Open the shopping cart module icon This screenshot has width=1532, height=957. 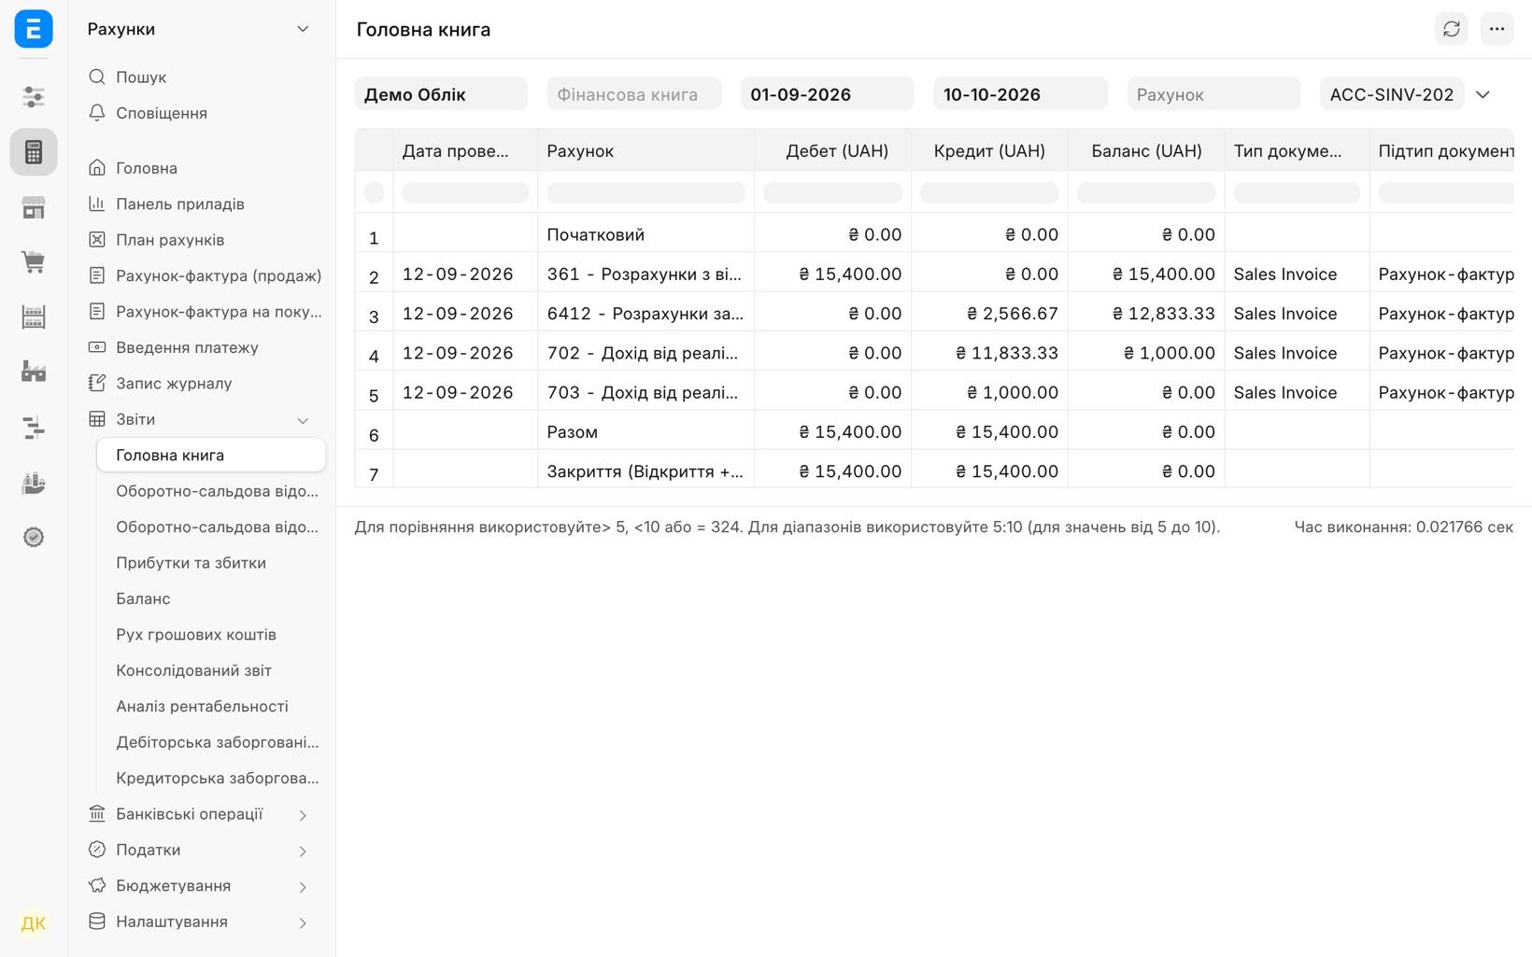[x=34, y=262]
